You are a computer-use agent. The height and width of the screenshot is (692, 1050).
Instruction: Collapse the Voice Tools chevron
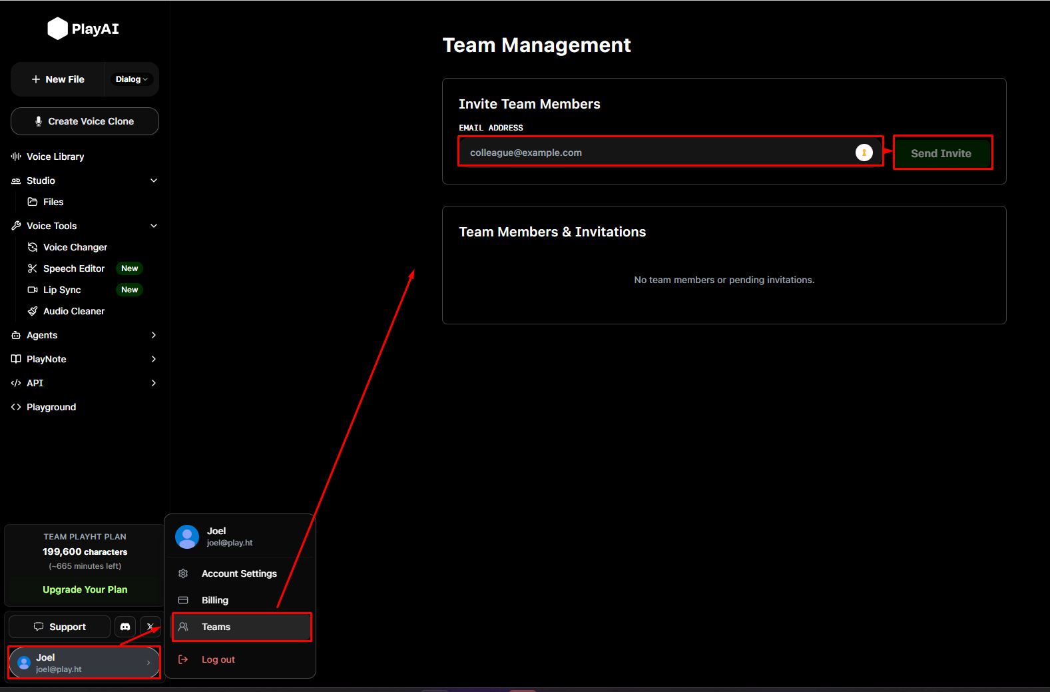click(x=154, y=226)
